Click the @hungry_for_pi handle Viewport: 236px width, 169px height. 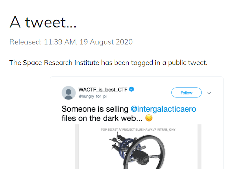92,96
